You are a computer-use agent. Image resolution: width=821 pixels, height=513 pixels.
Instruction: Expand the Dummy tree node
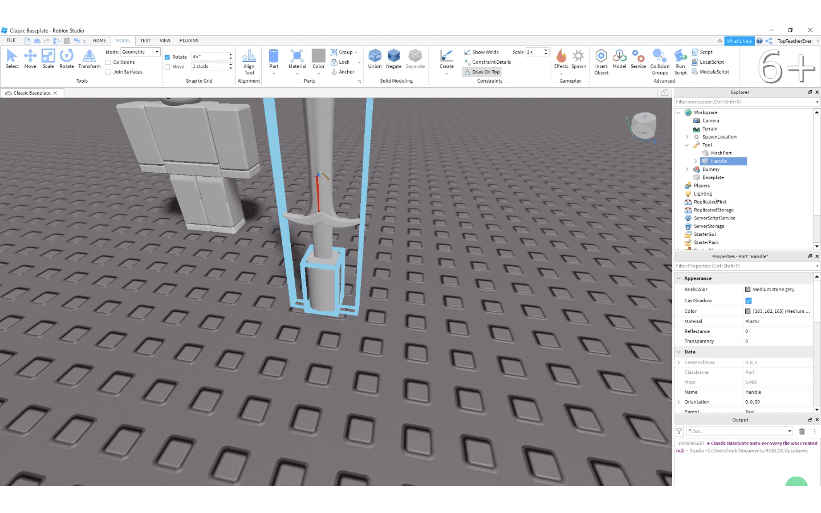687,169
